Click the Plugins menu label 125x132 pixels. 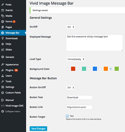(9, 70)
